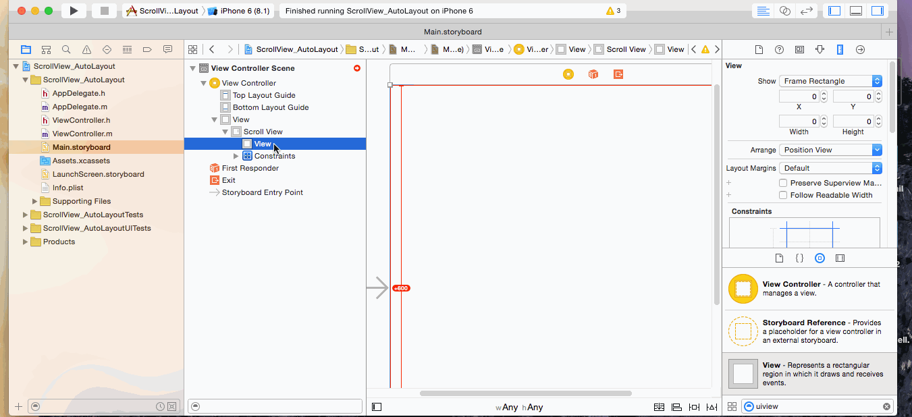Open the Issue navigator
This screenshot has width=912, height=417.
(86, 49)
